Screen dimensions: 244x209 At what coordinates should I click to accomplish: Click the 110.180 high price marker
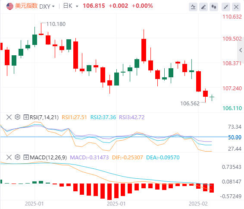pos(56,24)
